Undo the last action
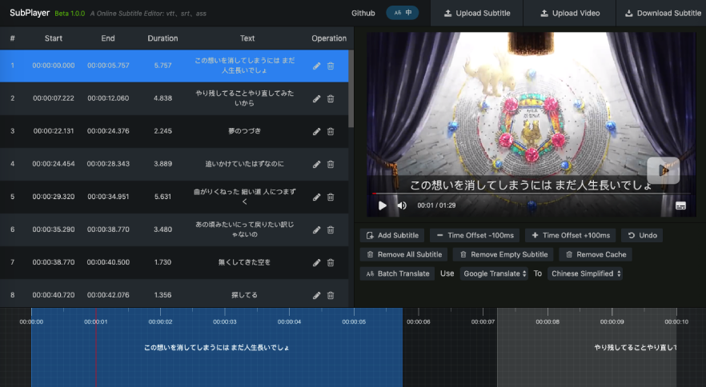Image resolution: width=706 pixels, height=387 pixels. coord(642,235)
